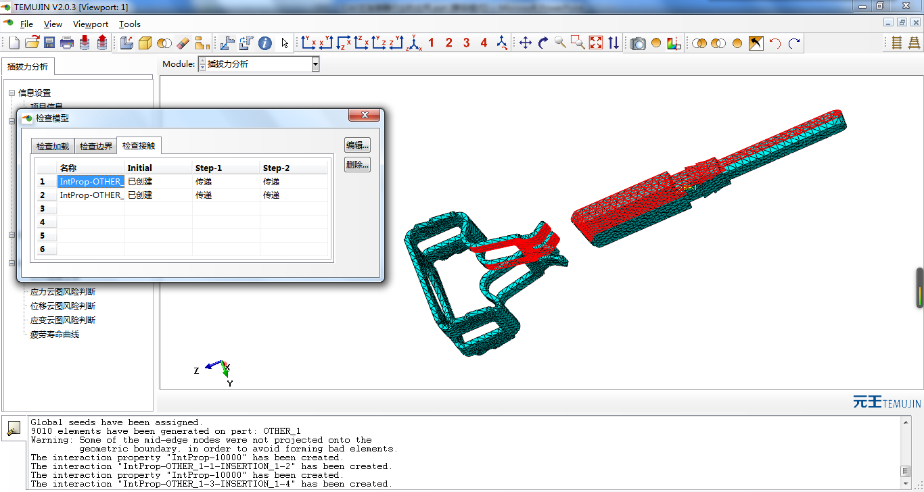This screenshot has height=492, width=924.
Task: Click the auto-fit view icon
Action: [596, 43]
